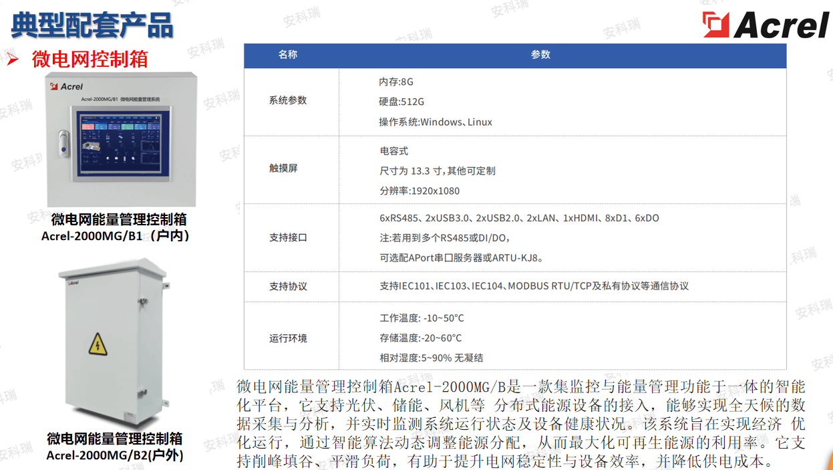This screenshot has width=833, height=470.
Task: Click the indoor control box B1 product image
Action: pos(122,140)
